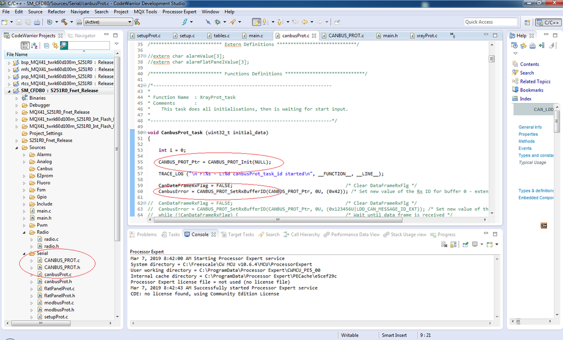Click the Print toolbar icon
This screenshot has width=563, height=340.
[x=37, y=22]
